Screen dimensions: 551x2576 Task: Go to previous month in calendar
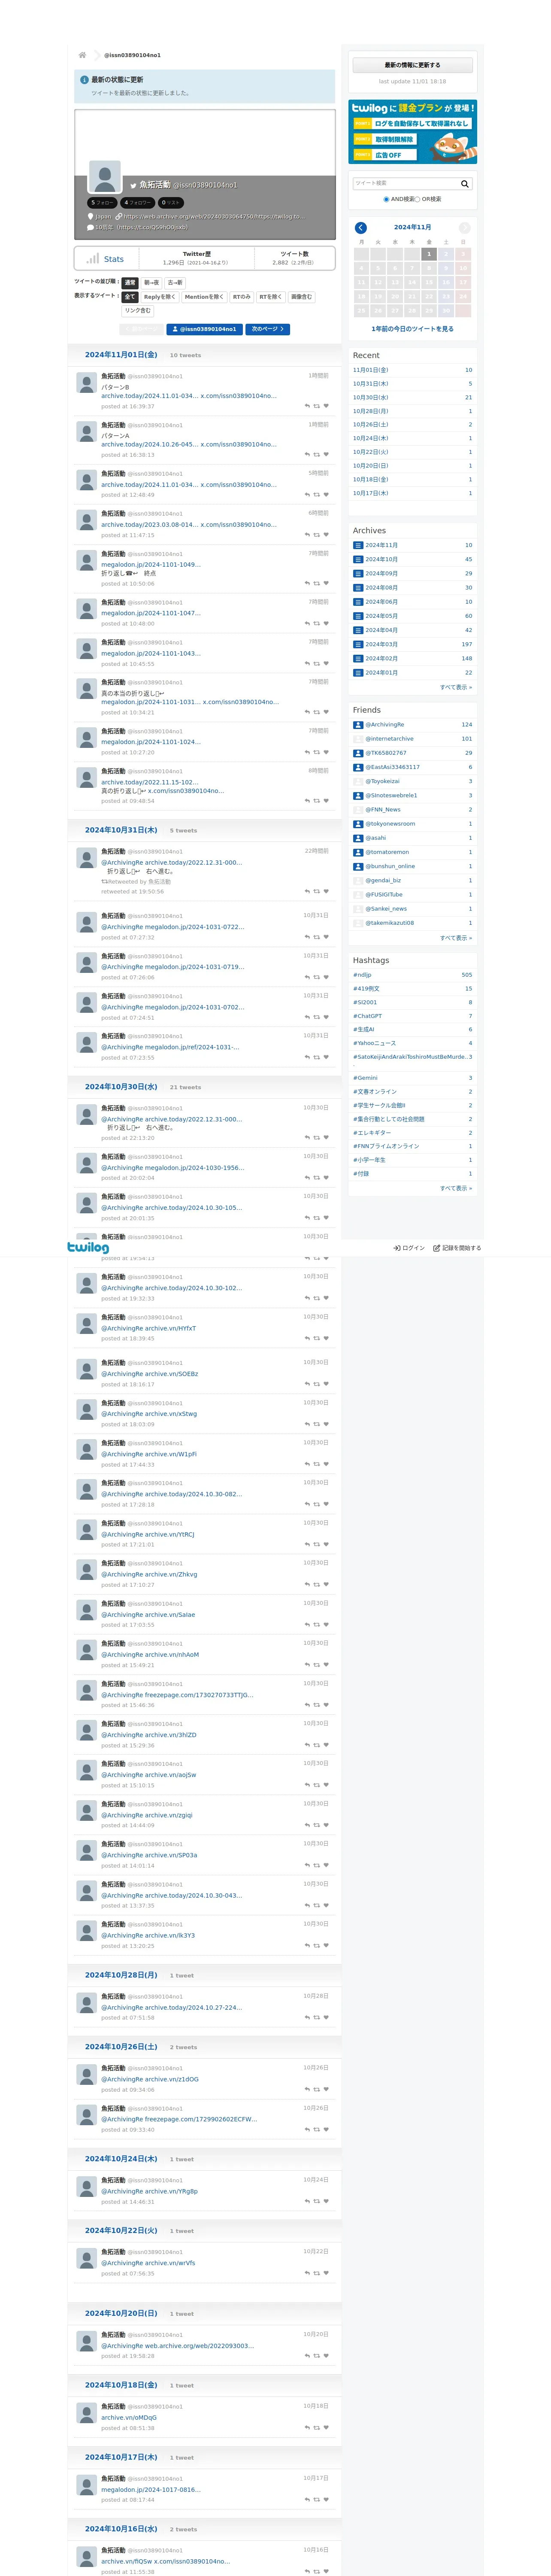(x=361, y=228)
